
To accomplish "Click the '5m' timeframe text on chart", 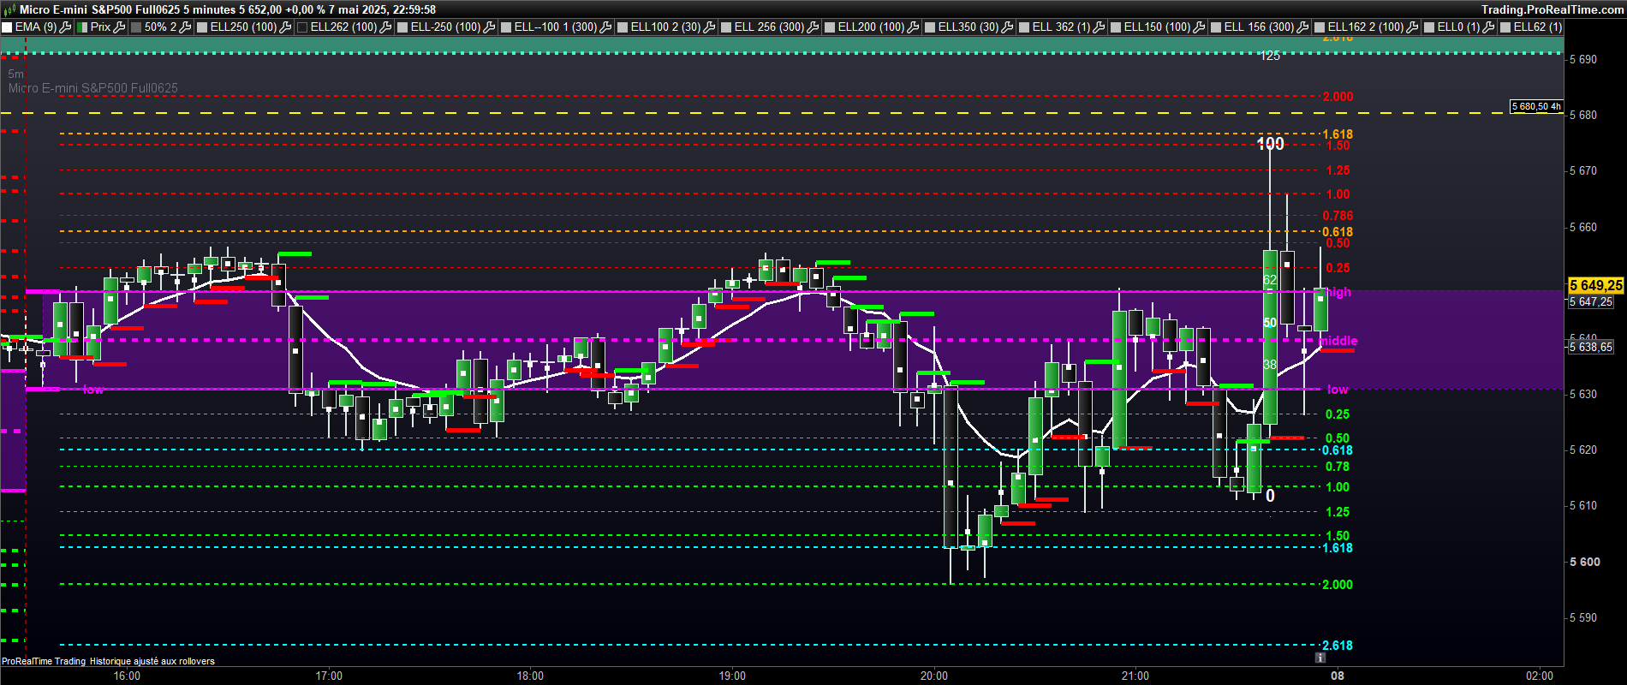I will coord(16,74).
